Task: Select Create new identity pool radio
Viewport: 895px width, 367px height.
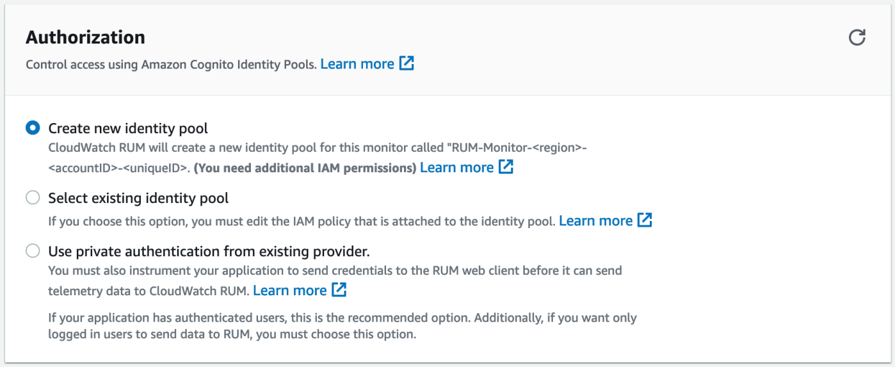Action: 33,128
